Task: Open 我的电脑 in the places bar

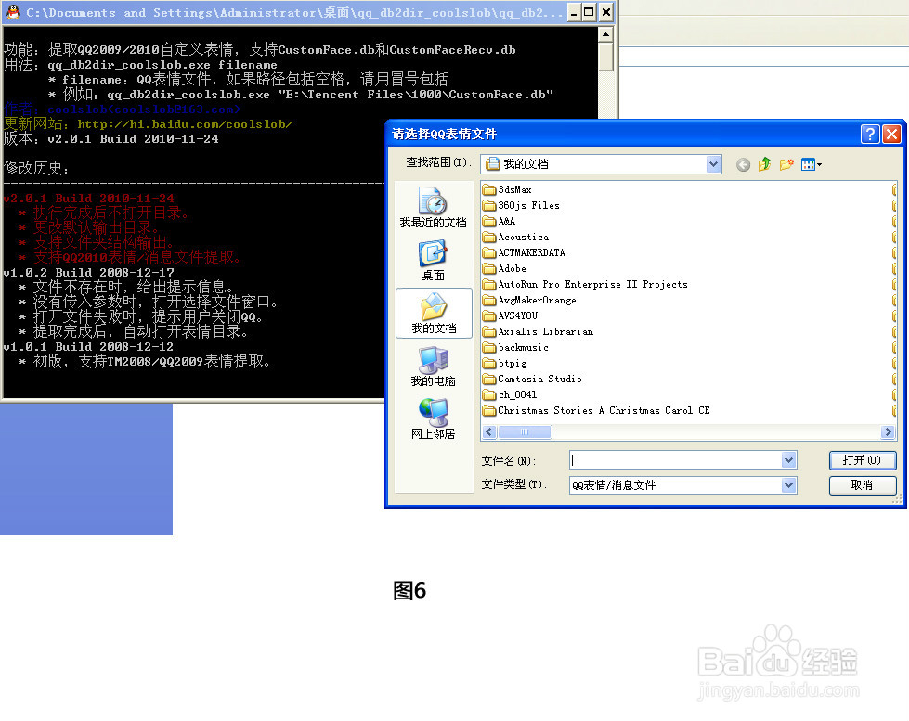Action: click(433, 367)
